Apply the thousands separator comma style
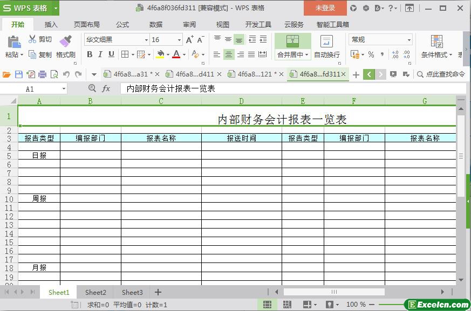The width and height of the screenshot is (471, 311). click(x=382, y=54)
